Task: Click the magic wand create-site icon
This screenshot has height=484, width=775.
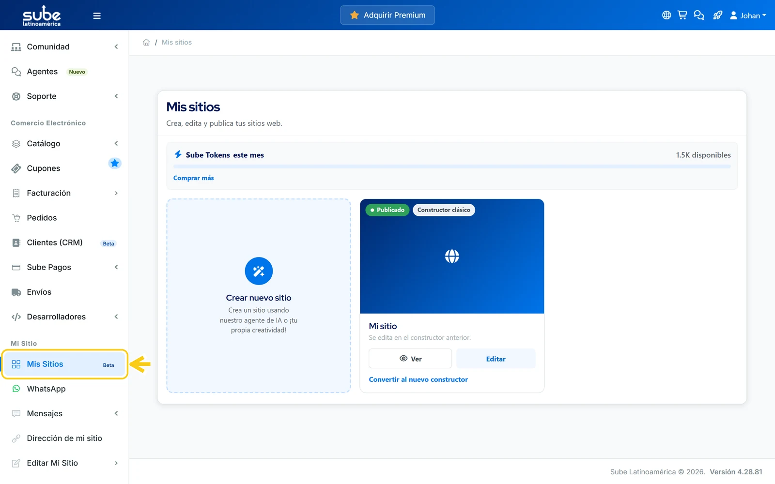Action: pos(259,271)
